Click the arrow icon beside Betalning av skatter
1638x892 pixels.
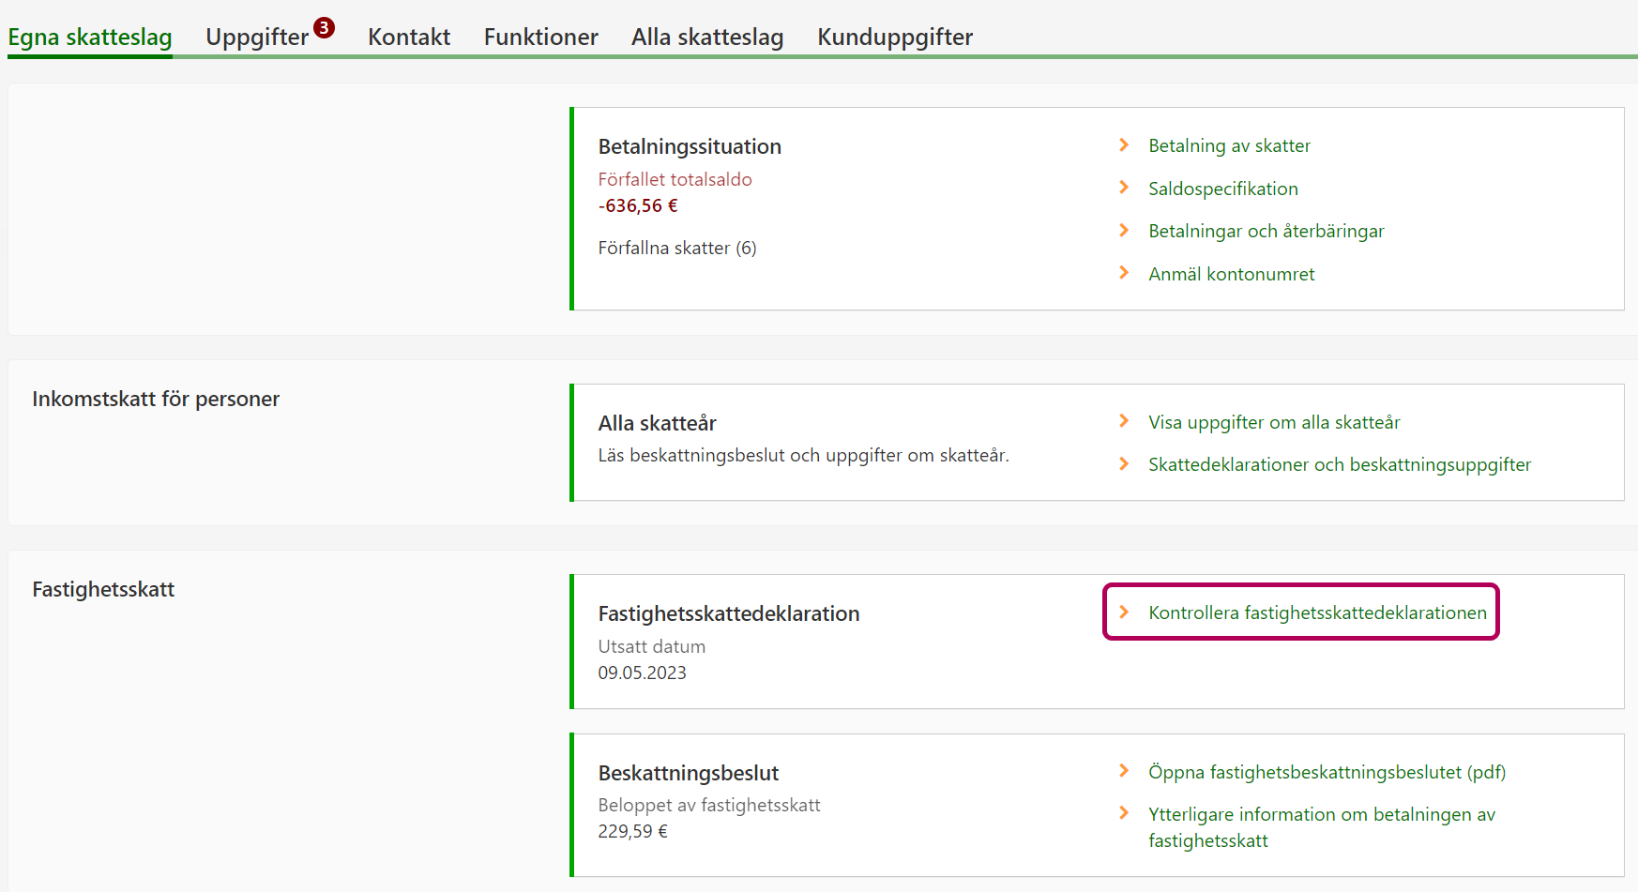(x=1124, y=144)
